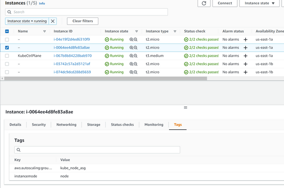Viewport: 284px width, 188px height.
Task: Zoom out filter for i-04e19f2d4ed6310f9 state
Action: pyautogui.click(x=135, y=39)
